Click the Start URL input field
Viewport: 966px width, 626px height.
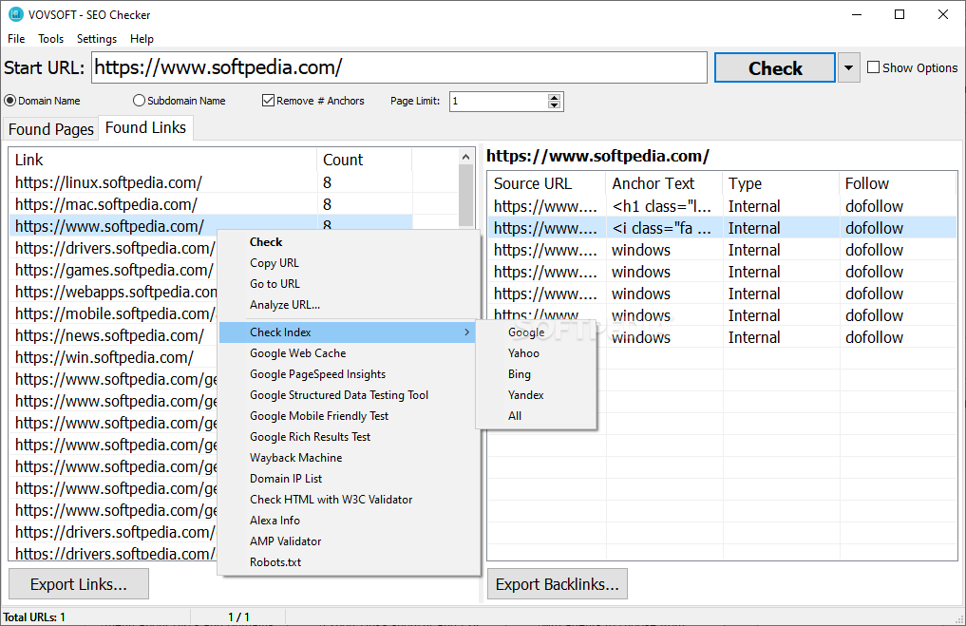pyautogui.click(x=399, y=67)
